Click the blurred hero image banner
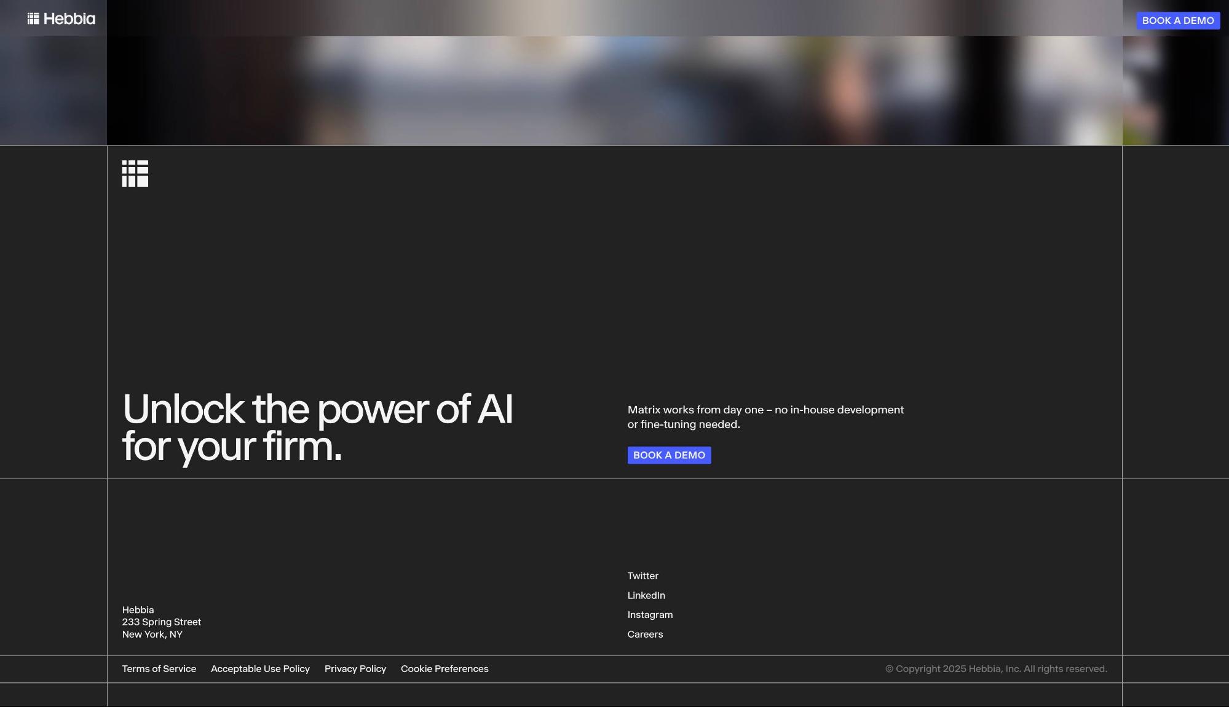Viewport: 1229px width, 707px height. 615,91
